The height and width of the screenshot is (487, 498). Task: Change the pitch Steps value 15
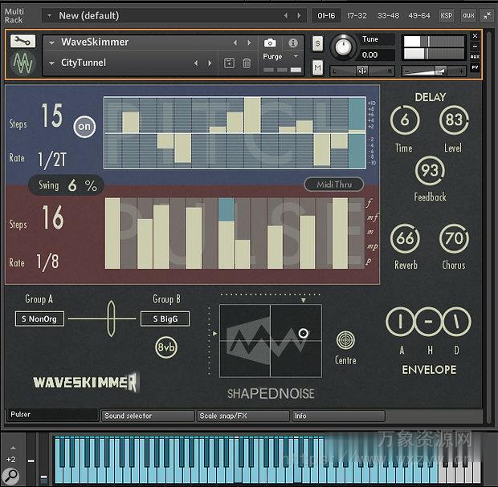point(51,116)
